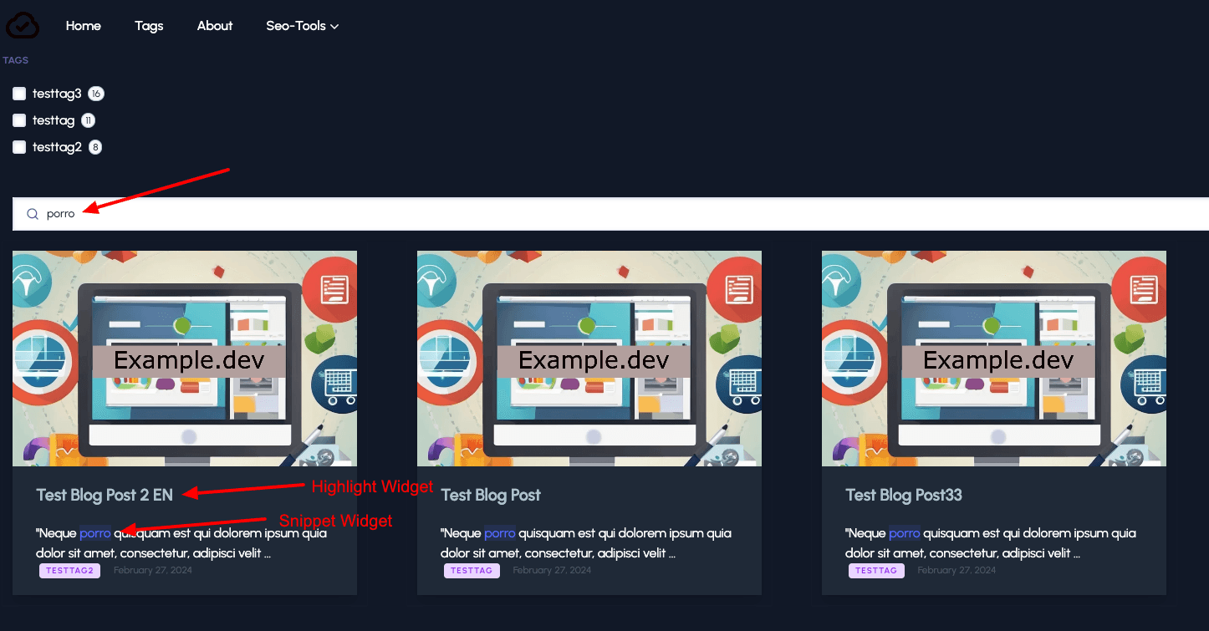
Task: Go to the Home page
Action: click(84, 26)
